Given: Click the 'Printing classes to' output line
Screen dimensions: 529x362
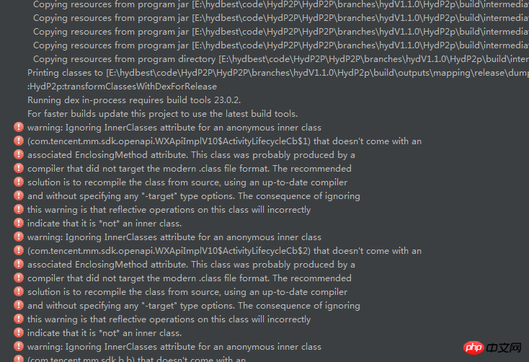Looking at the screenshot, I should (x=278, y=73).
